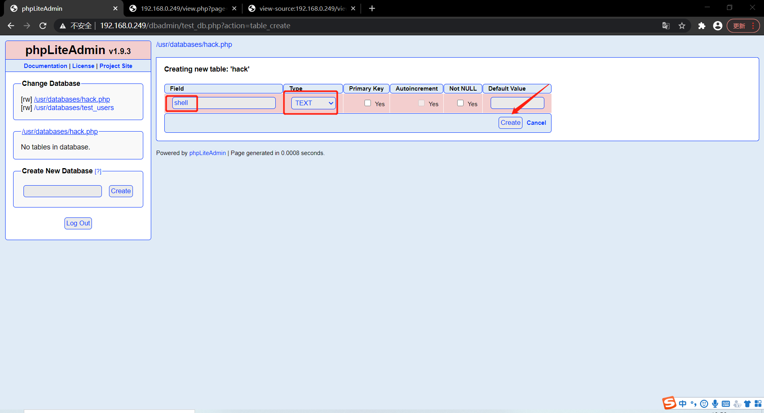Image resolution: width=764 pixels, height=413 pixels.
Task: Switch to /usr/databases/hack.php in Change Database
Action: click(x=72, y=99)
